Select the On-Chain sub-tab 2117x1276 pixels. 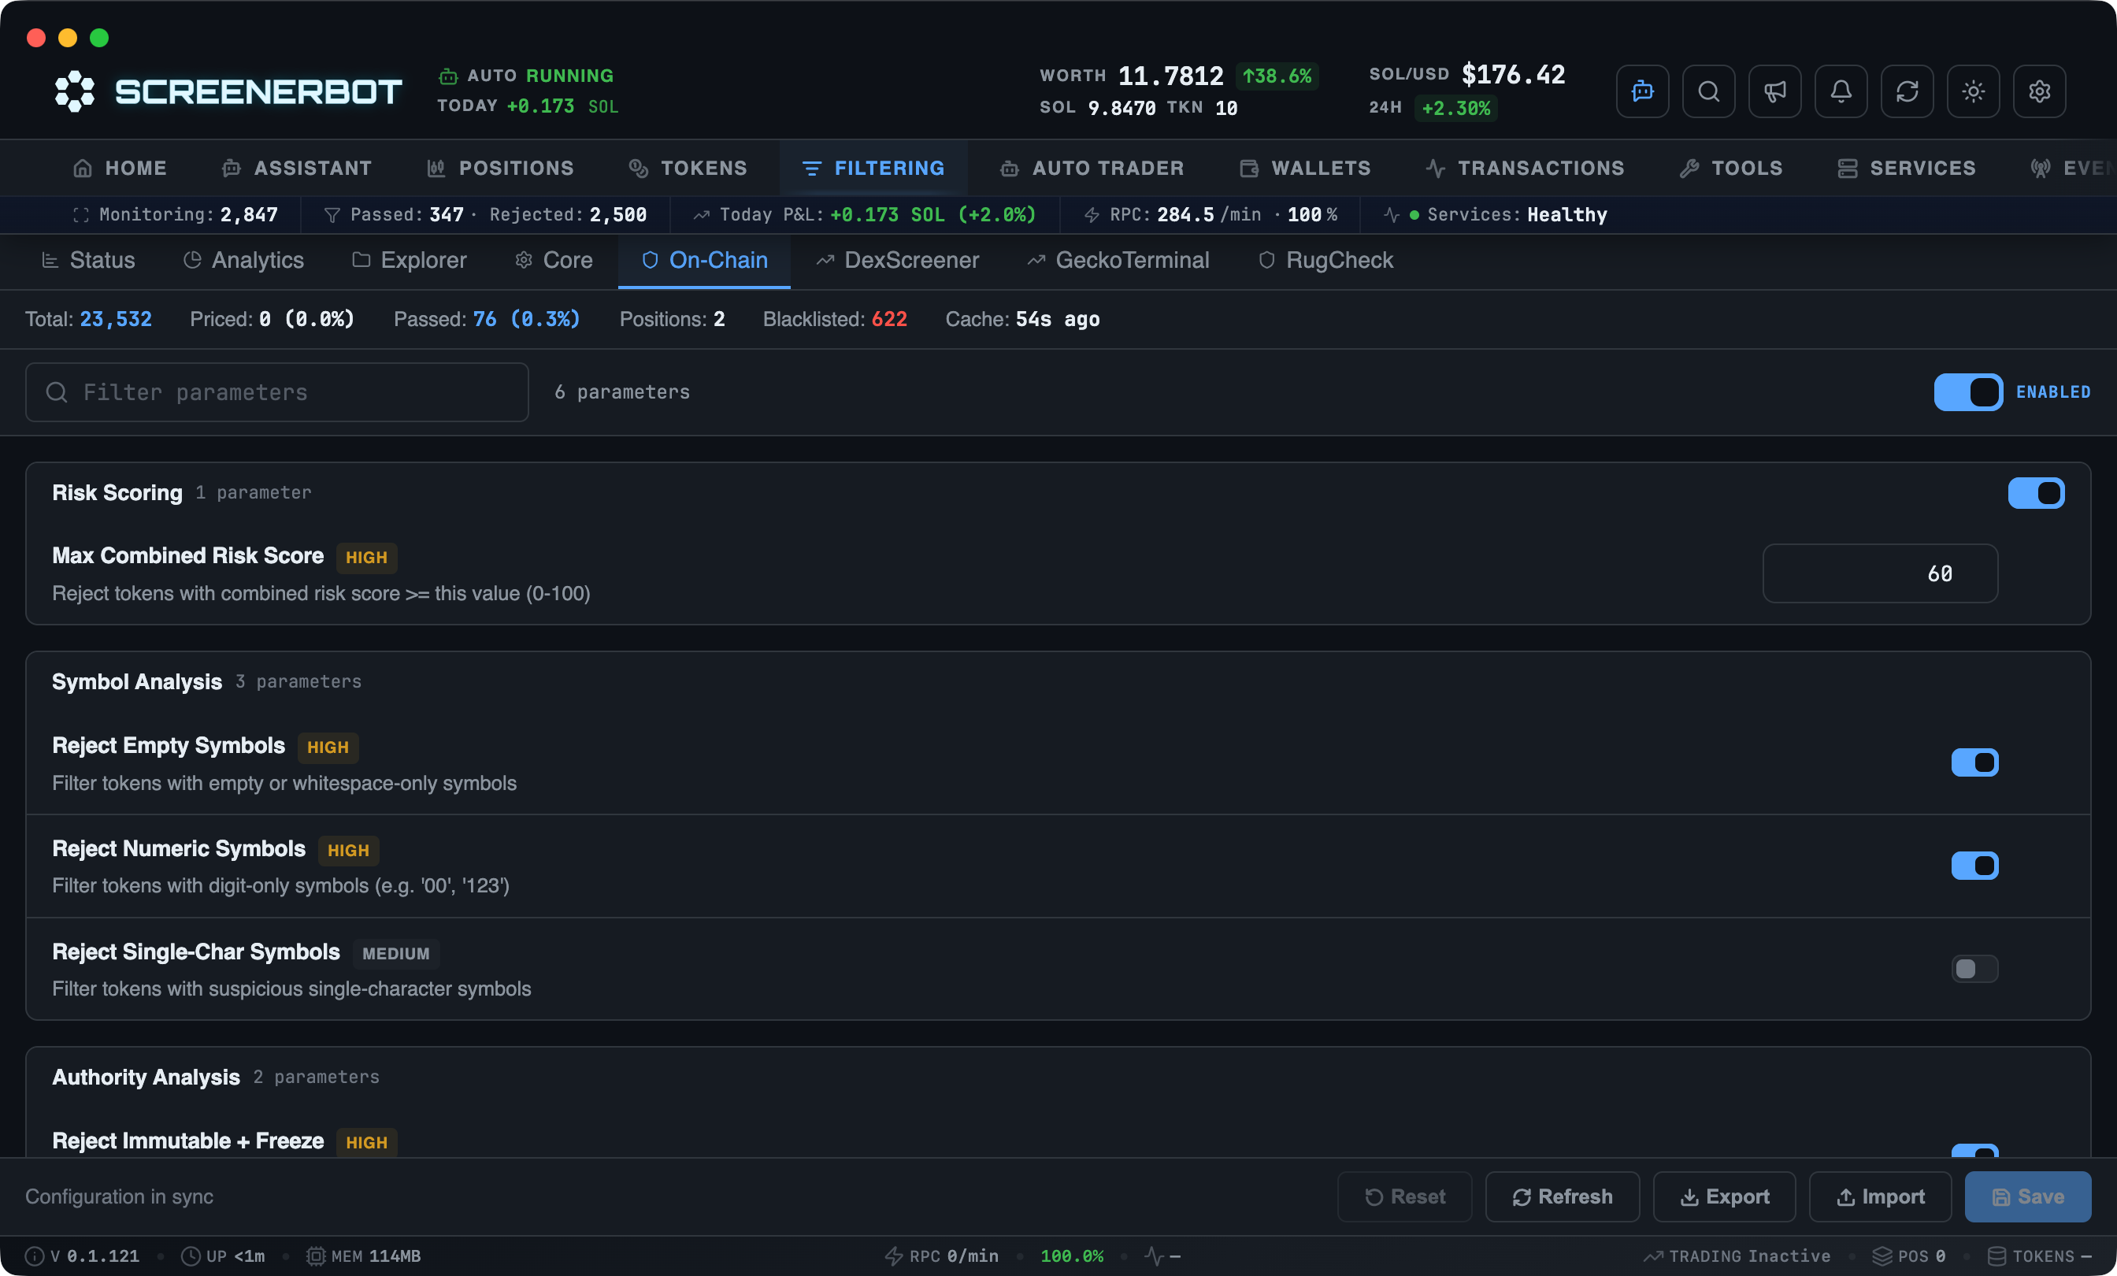[705, 261]
